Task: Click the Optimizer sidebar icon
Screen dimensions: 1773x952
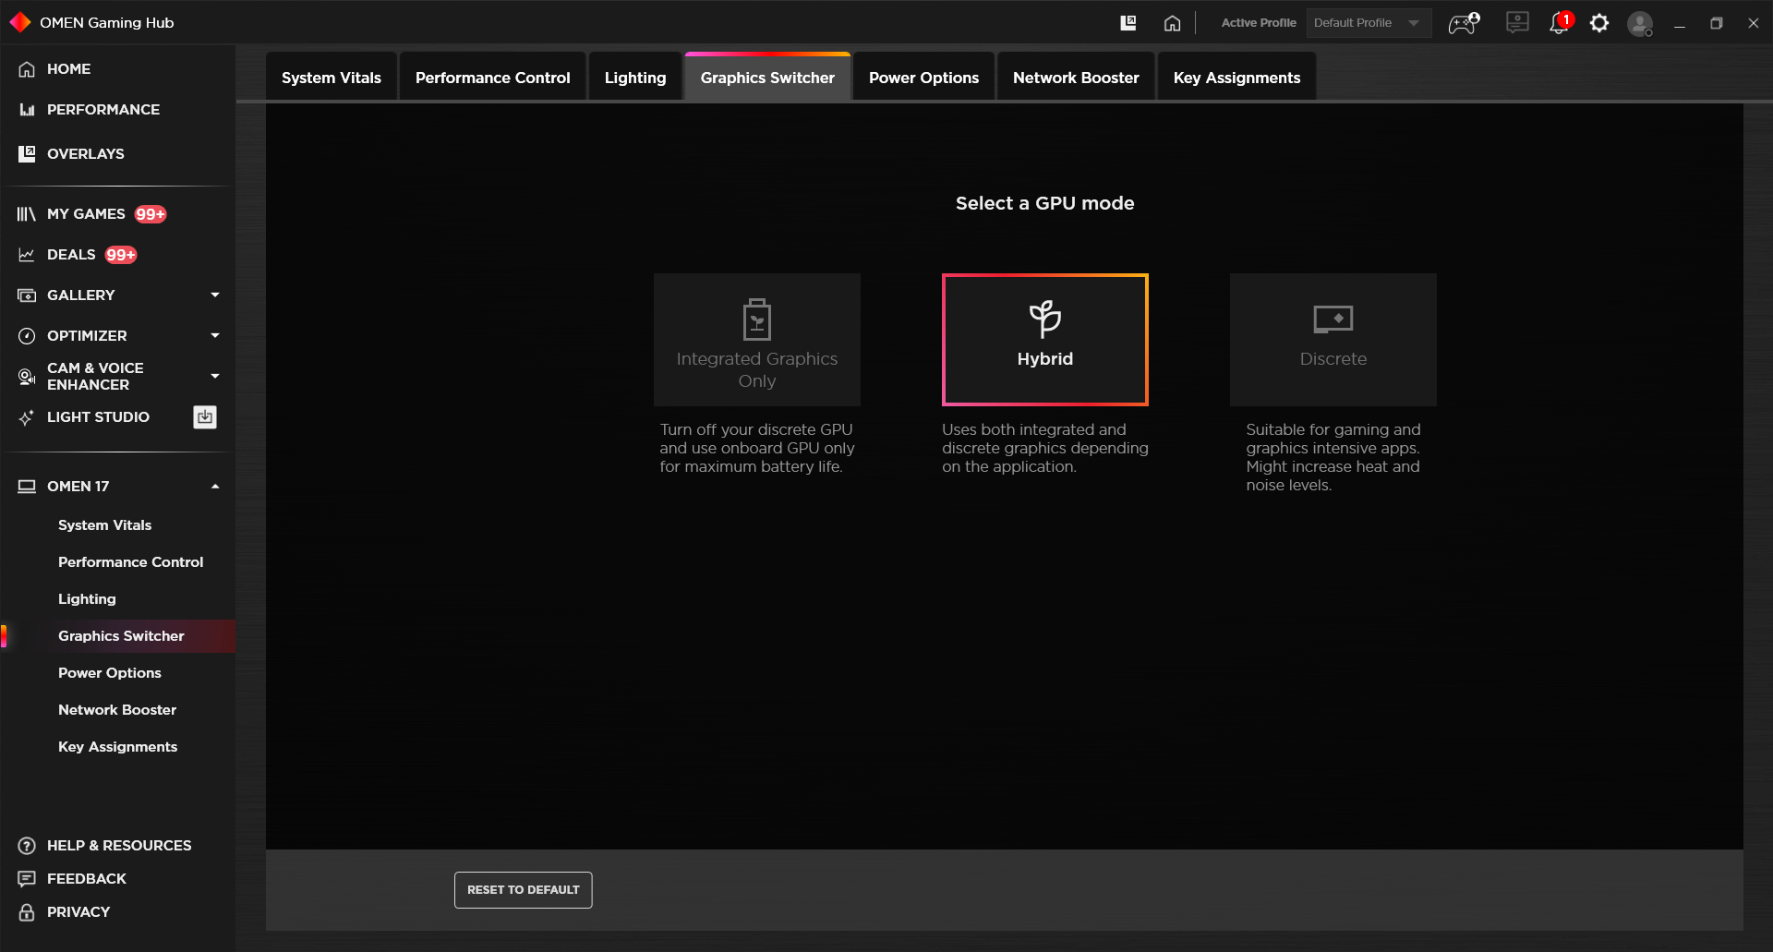Action: click(x=27, y=336)
